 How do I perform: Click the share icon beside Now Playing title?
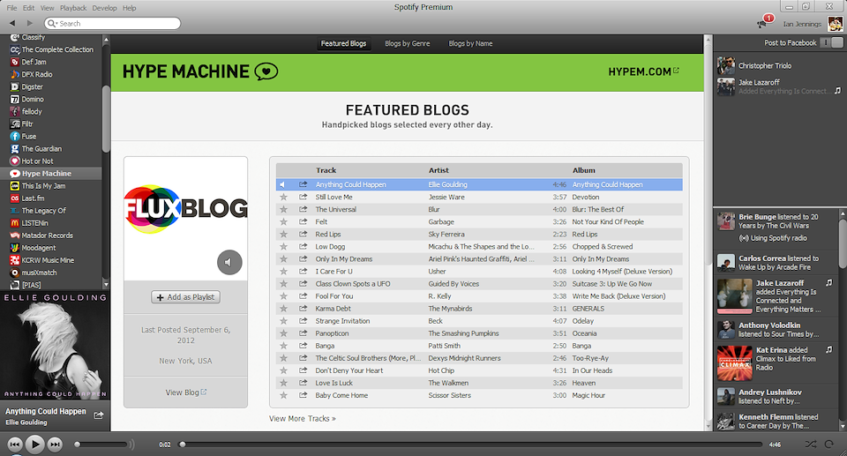[99, 415]
